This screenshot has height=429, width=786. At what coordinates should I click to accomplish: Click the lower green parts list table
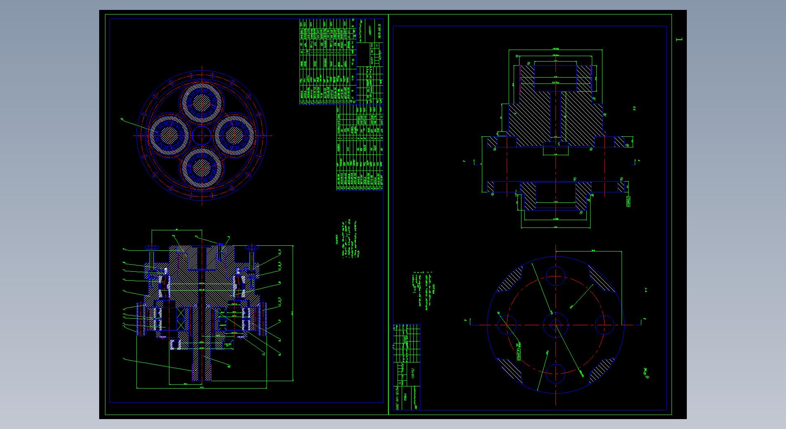(x=360, y=148)
